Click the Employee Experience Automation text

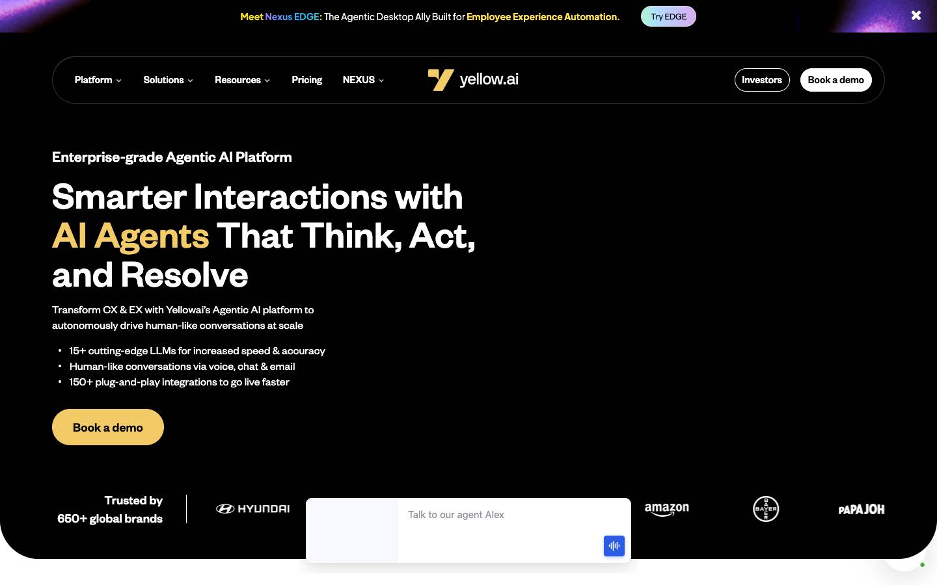[x=543, y=17]
